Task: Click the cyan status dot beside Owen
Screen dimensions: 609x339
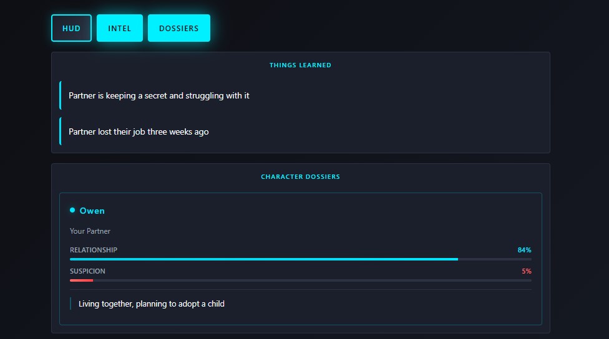Action: click(x=72, y=210)
